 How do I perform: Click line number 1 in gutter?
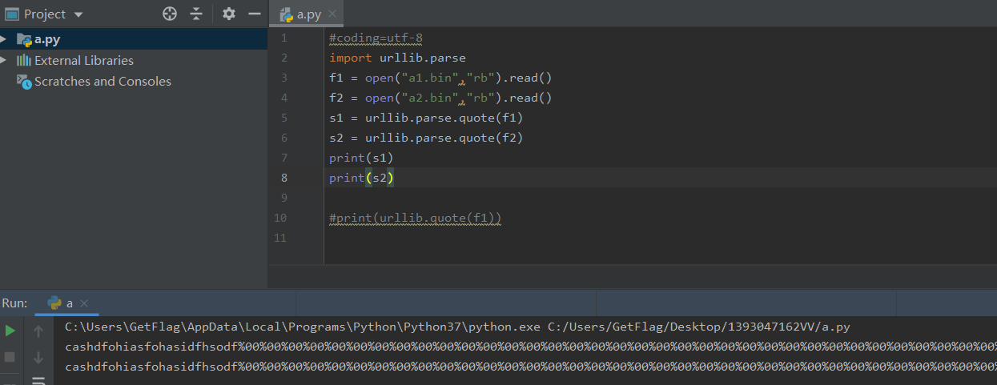point(283,38)
